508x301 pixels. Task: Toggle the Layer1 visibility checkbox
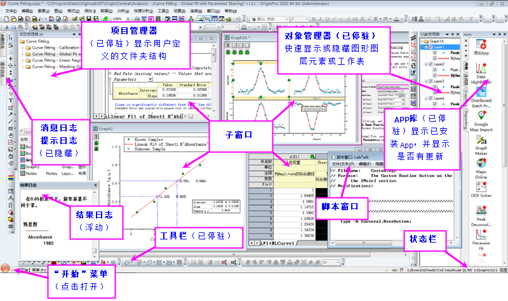pyautogui.click(x=431, y=47)
